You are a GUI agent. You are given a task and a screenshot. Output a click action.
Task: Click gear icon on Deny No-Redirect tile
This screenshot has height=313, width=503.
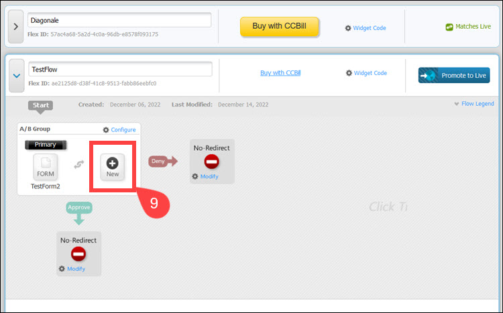tap(195, 176)
